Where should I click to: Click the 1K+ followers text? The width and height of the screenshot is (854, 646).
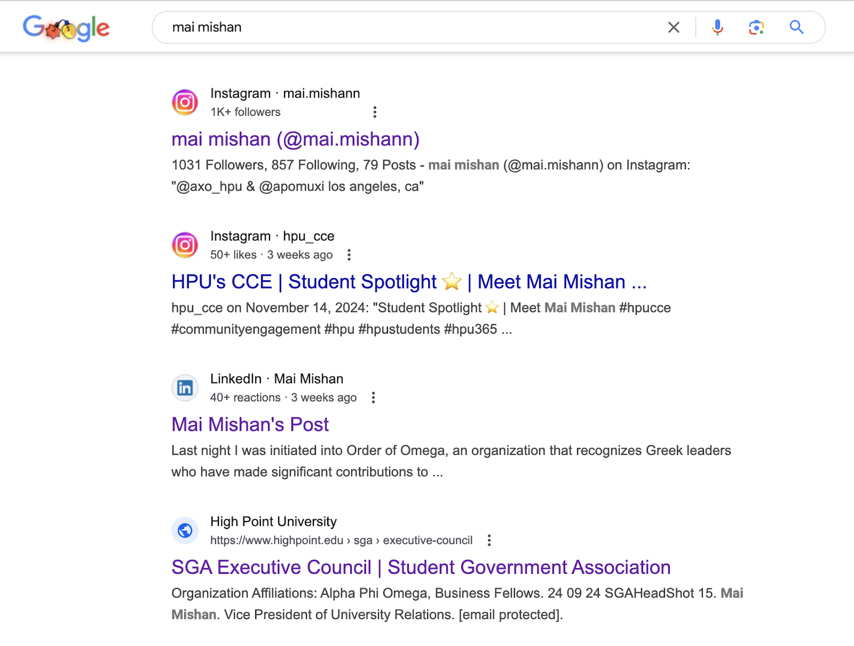pos(246,112)
